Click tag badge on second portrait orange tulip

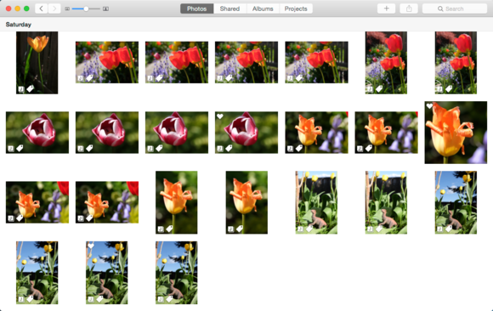pos(240,229)
